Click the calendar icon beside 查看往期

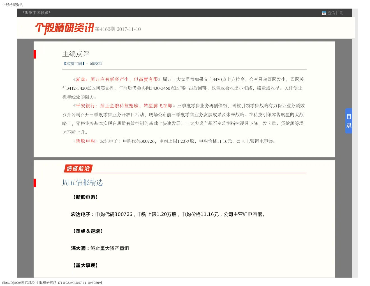(324, 13)
